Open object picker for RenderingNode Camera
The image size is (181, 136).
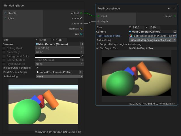pos(82,44)
